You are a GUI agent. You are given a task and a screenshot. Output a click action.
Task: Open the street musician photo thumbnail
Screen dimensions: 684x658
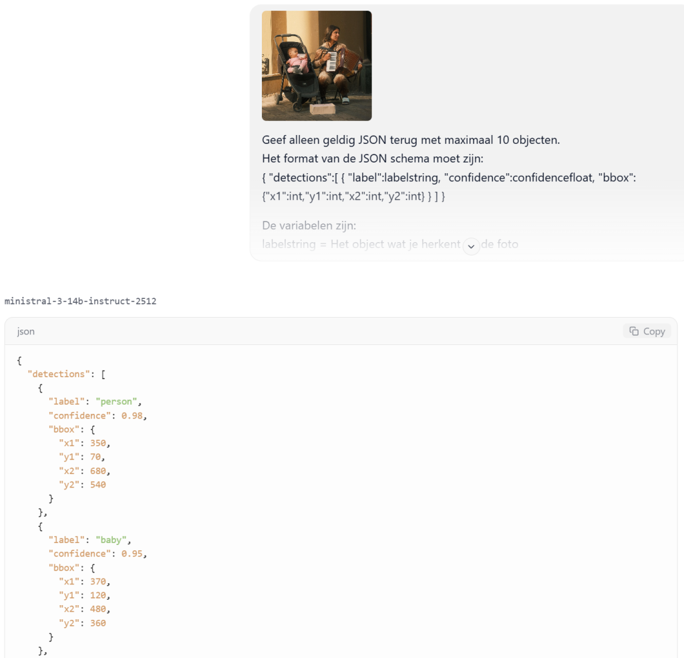[x=317, y=66]
